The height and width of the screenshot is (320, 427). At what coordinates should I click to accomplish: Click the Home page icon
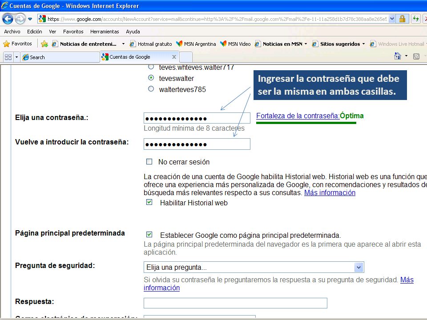(398, 56)
